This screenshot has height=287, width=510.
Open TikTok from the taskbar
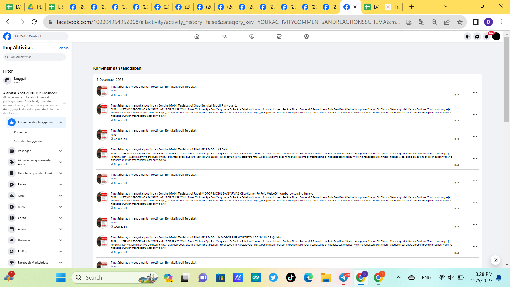point(291,278)
